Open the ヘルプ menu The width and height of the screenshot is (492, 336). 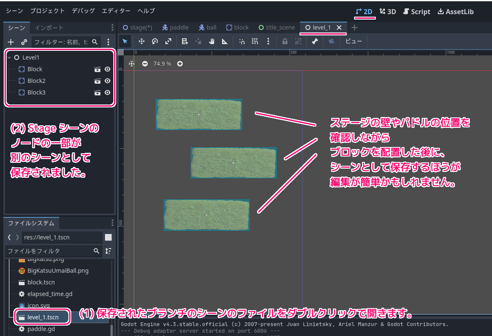pos(146,11)
